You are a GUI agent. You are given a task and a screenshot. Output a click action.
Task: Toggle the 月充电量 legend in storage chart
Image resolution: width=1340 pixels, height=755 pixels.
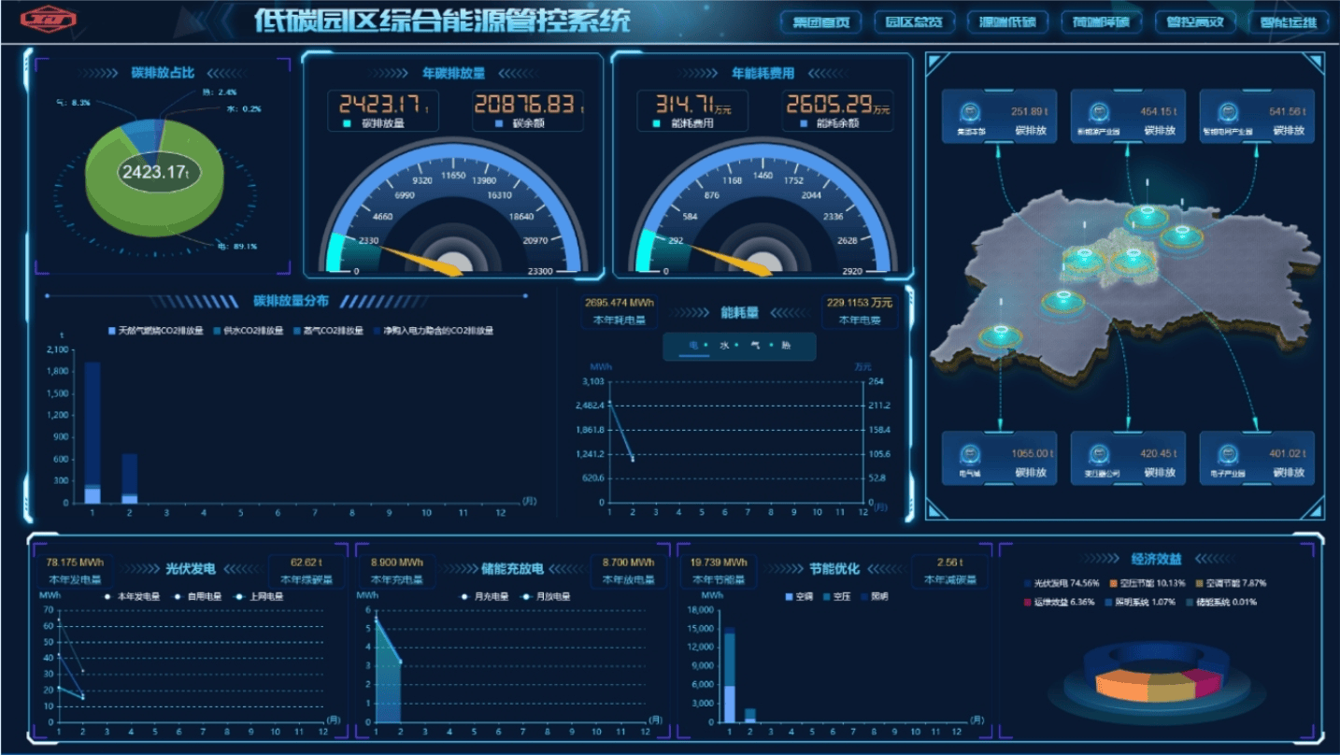coord(465,596)
